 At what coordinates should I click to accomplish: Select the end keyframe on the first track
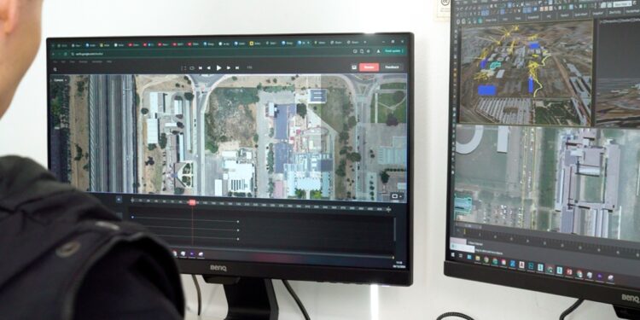tap(237, 222)
